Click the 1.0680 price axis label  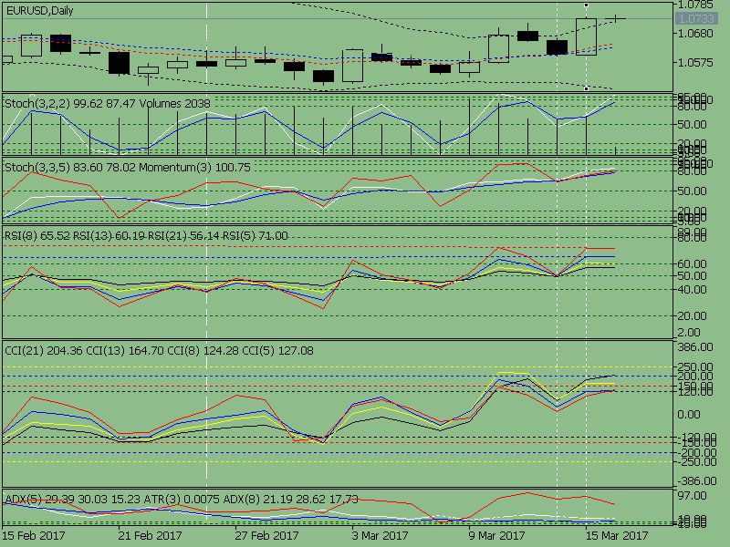(695, 34)
